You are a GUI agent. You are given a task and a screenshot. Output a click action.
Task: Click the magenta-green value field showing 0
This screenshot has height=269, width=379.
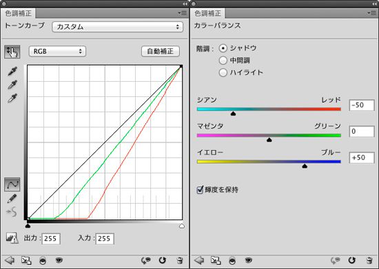362,131
